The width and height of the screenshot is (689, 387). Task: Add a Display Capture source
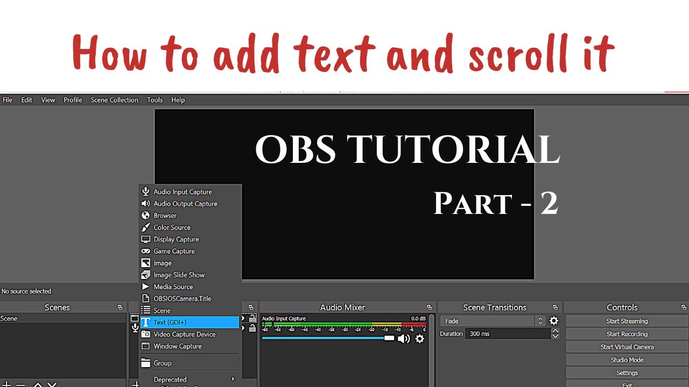189,239
